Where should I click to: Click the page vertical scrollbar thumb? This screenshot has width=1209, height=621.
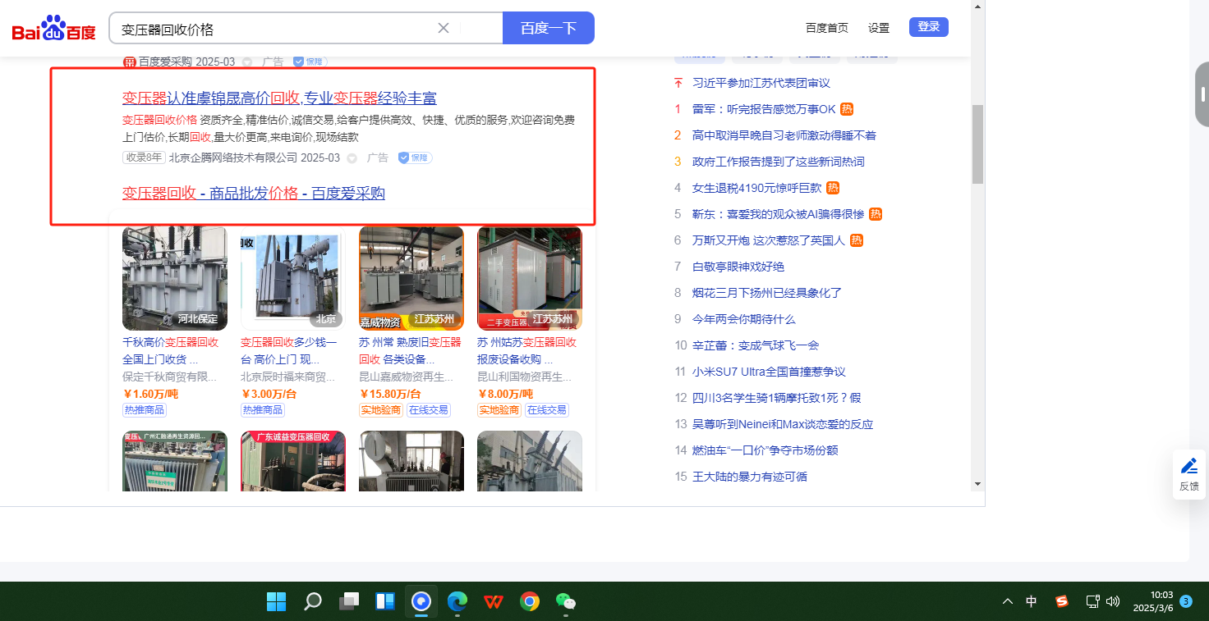pyautogui.click(x=977, y=144)
